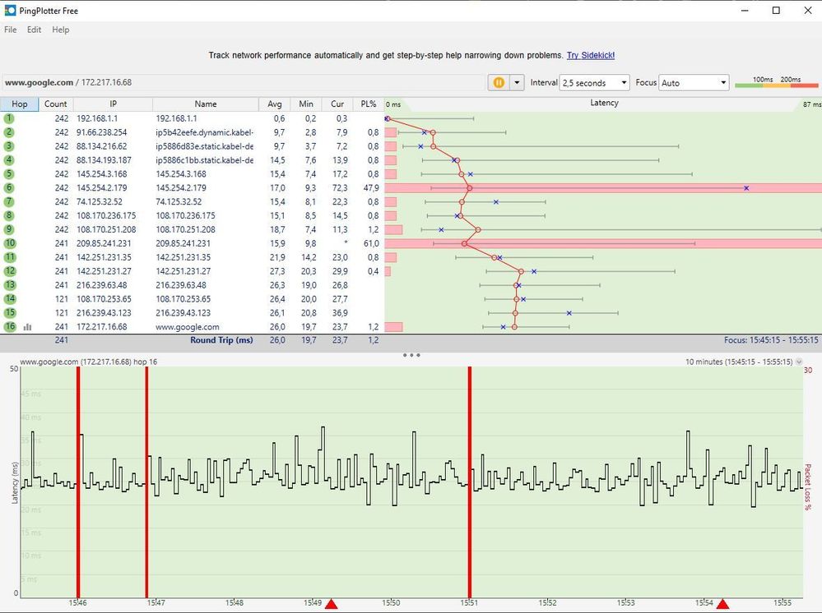This screenshot has height=613, width=822.
Task: Click the Name column header
Action: click(206, 104)
